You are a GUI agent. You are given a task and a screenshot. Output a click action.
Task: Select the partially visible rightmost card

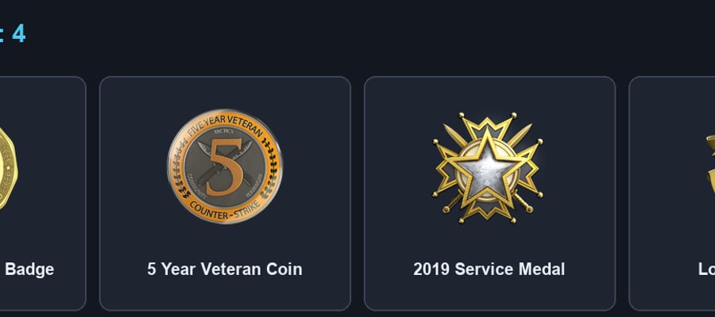(671, 193)
